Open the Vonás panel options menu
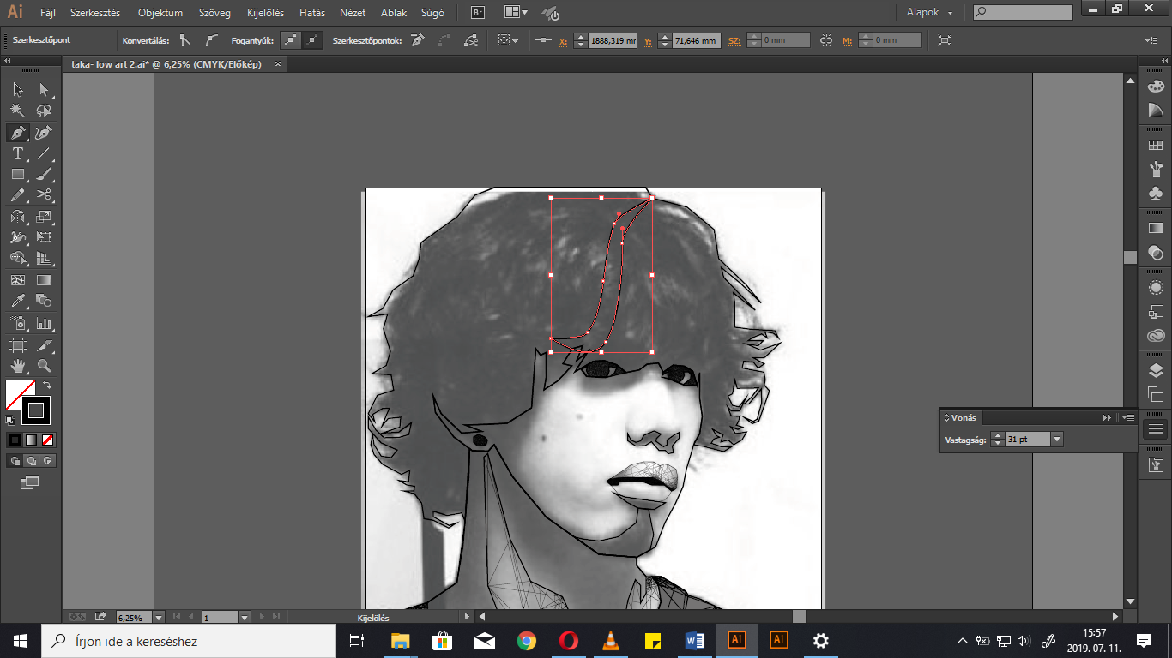 coord(1128,417)
